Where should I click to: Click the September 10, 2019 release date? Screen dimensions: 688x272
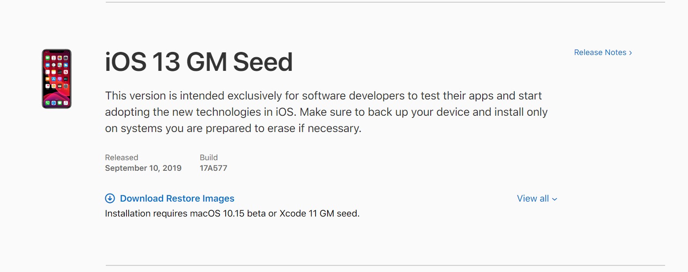(x=143, y=168)
